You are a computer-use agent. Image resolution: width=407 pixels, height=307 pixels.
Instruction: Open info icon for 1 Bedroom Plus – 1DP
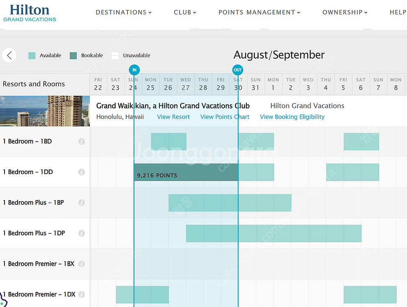pos(82,233)
